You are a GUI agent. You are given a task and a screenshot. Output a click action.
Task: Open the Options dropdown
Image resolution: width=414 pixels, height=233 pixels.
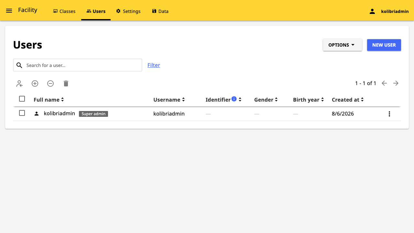342,45
